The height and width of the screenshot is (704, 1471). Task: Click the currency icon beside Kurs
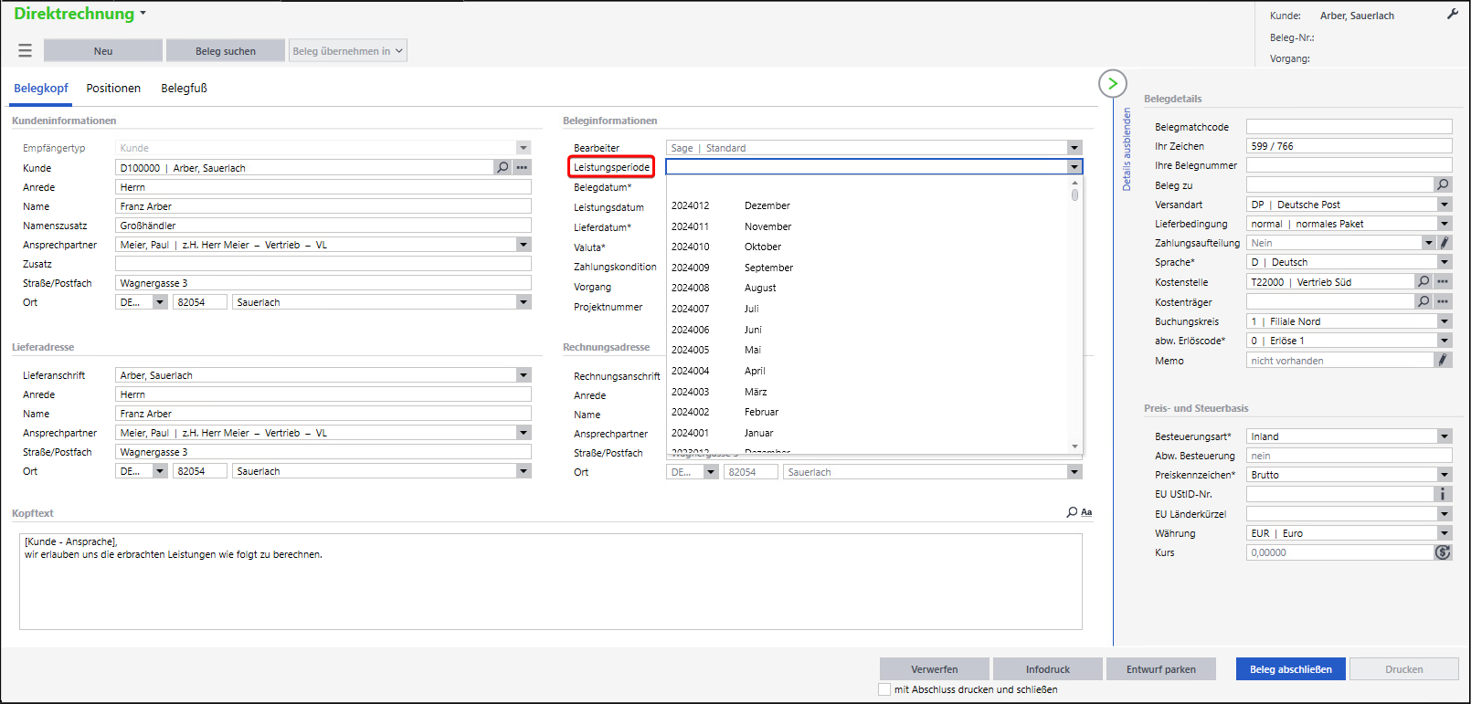tap(1444, 552)
